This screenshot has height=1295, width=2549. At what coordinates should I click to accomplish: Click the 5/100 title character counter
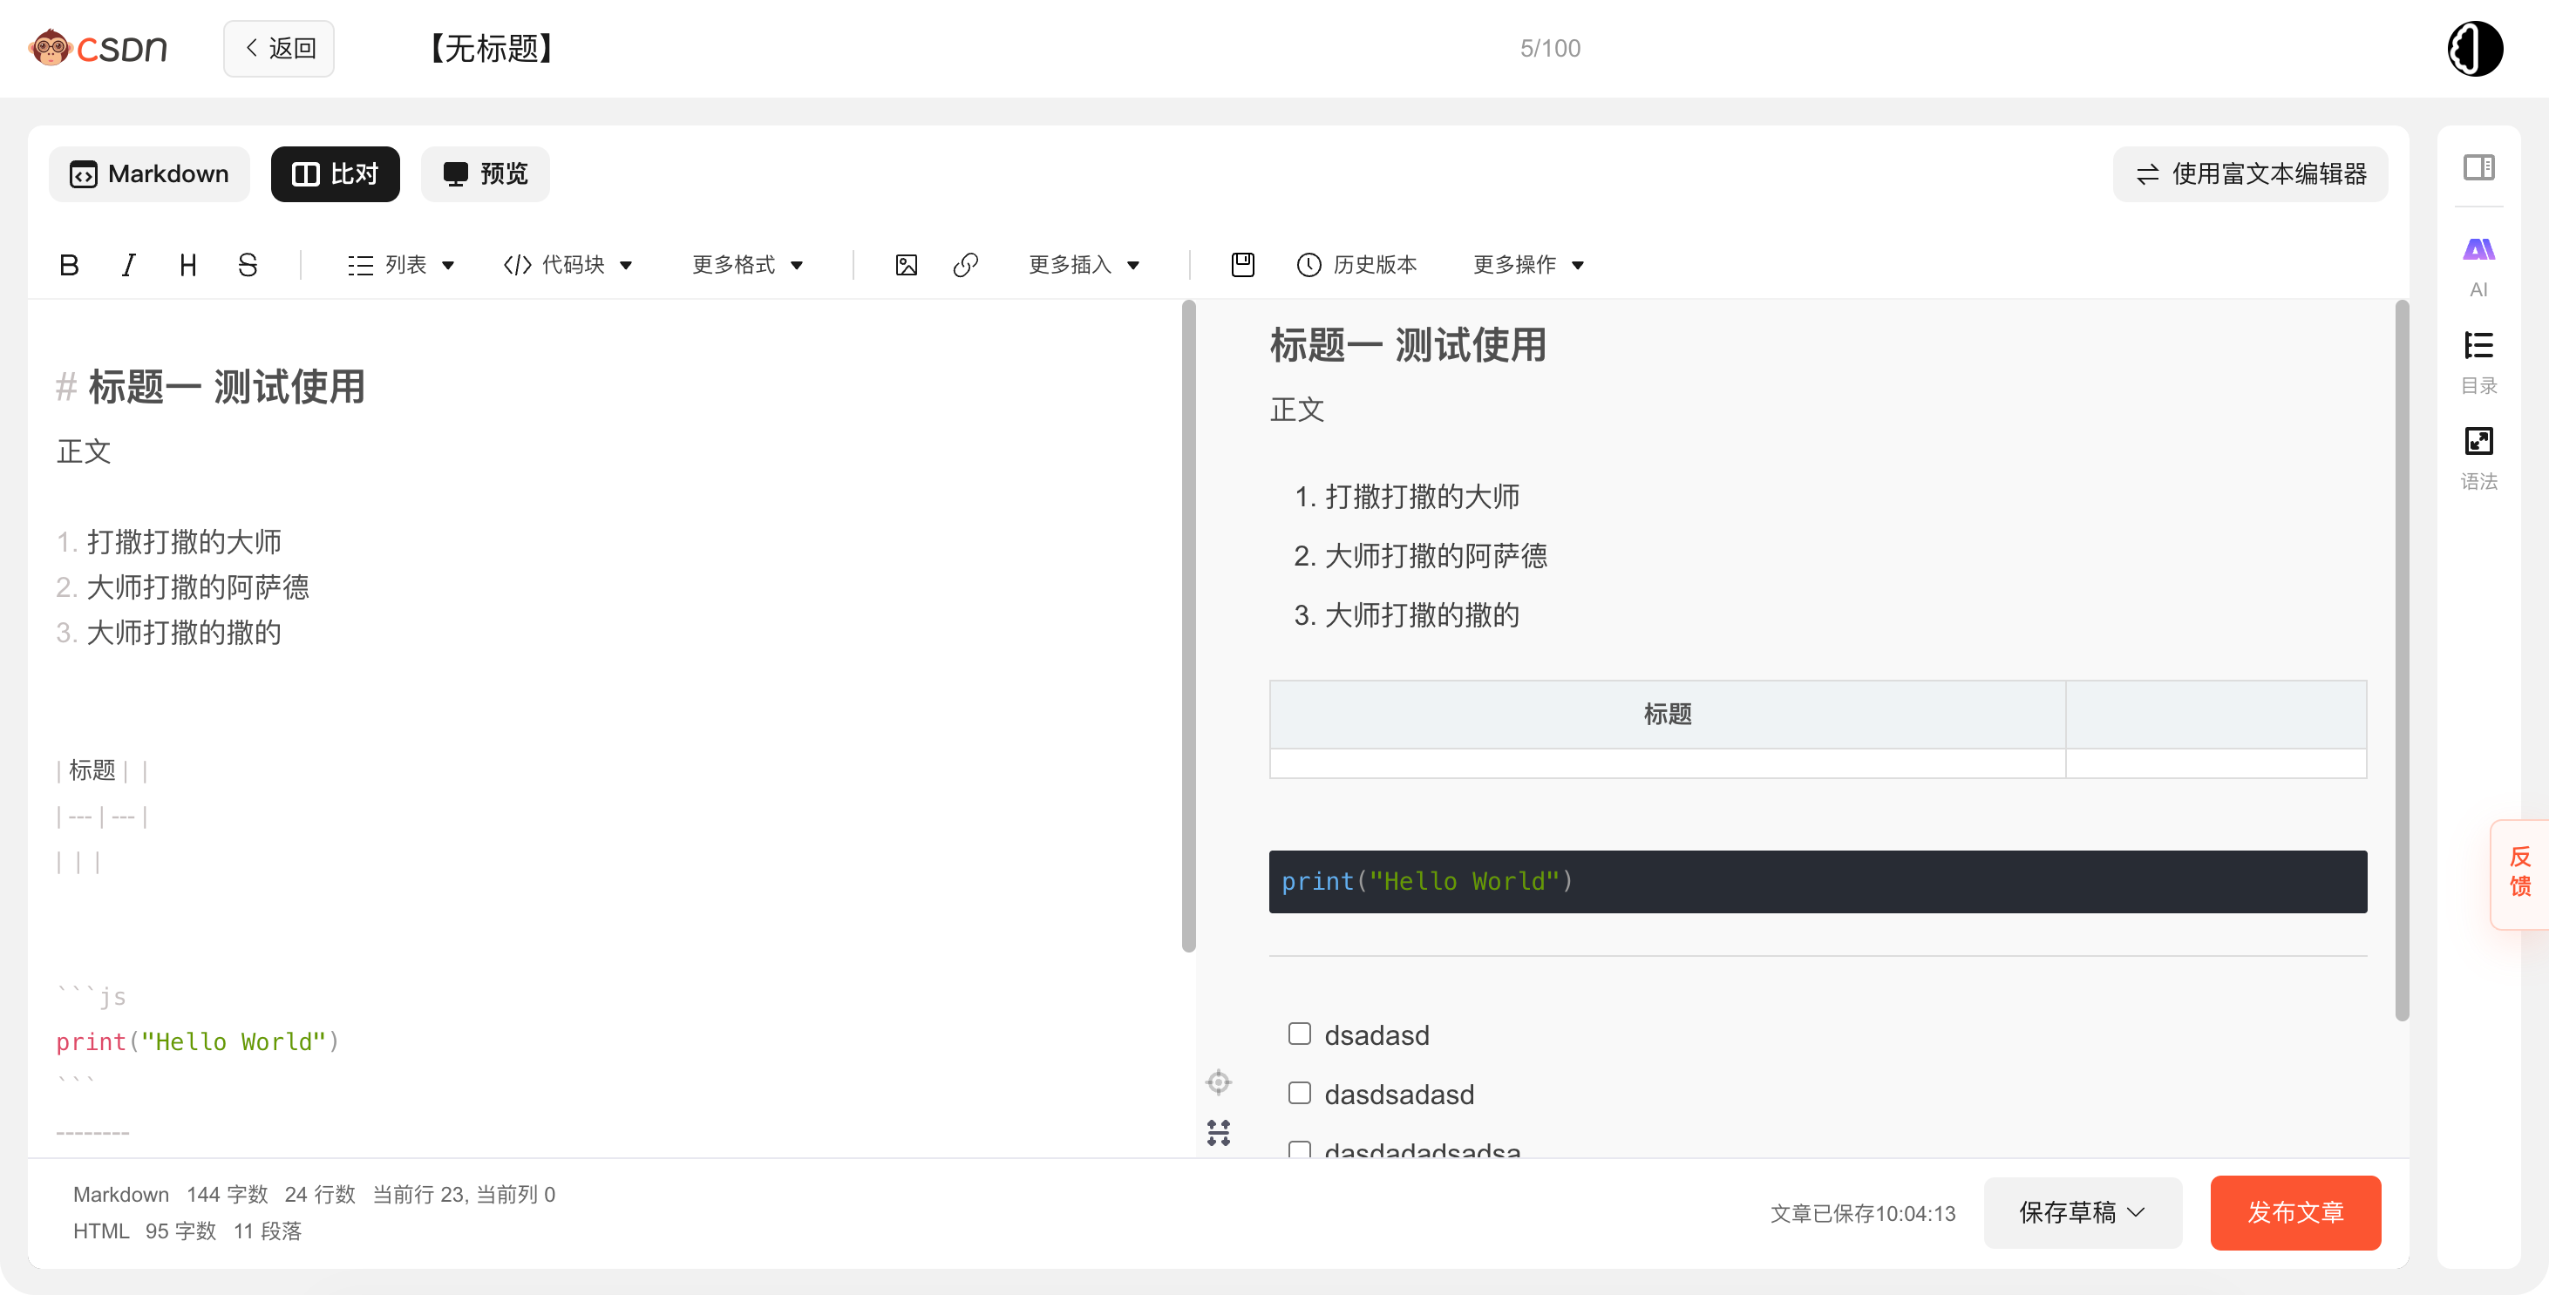pyautogui.click(x=1550, y=47)
